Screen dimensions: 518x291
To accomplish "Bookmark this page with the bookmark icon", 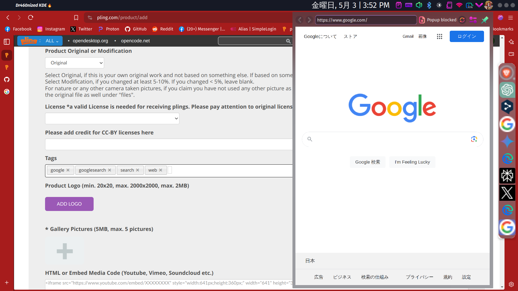I will (x=76, y=18).
